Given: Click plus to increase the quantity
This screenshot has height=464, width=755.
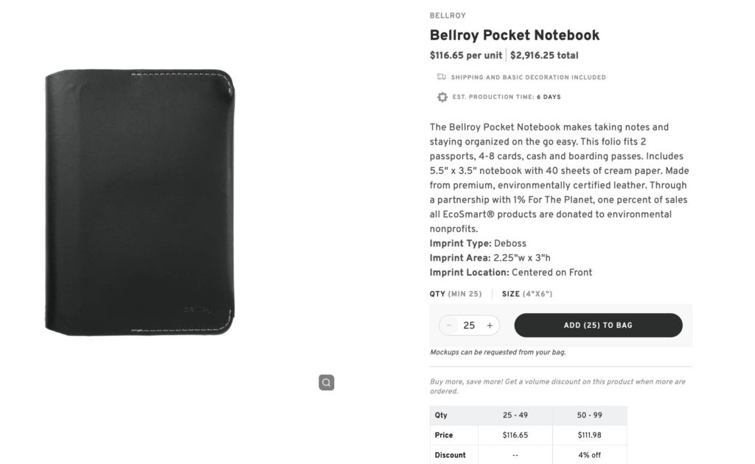Looking at the screenshot, I should pos(489,325).
